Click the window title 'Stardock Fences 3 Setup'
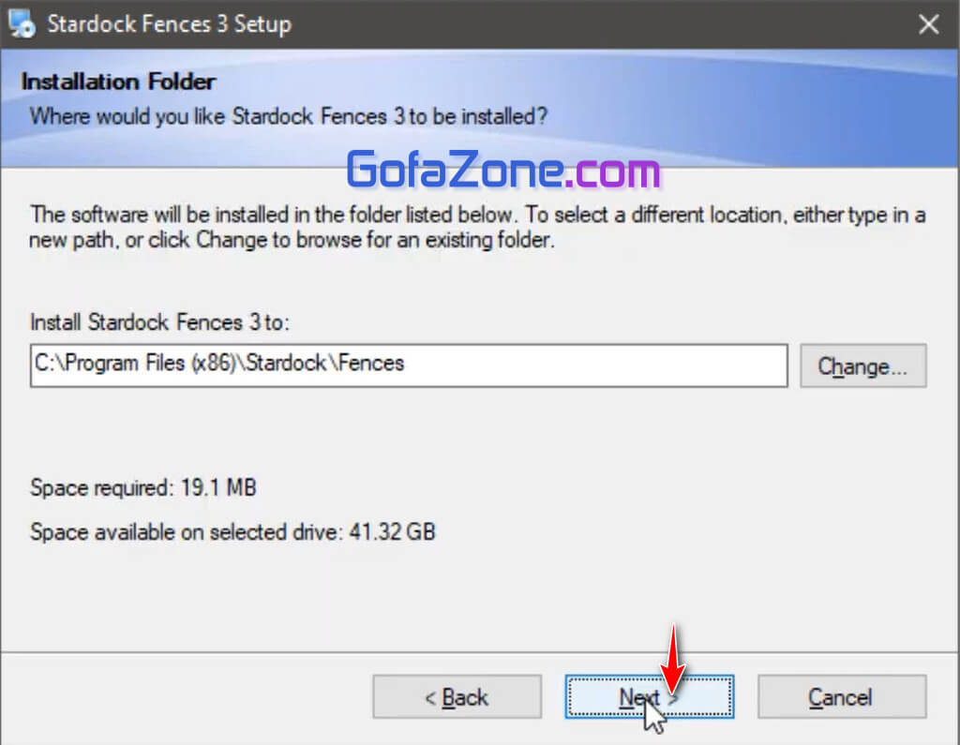 (169, 24)
